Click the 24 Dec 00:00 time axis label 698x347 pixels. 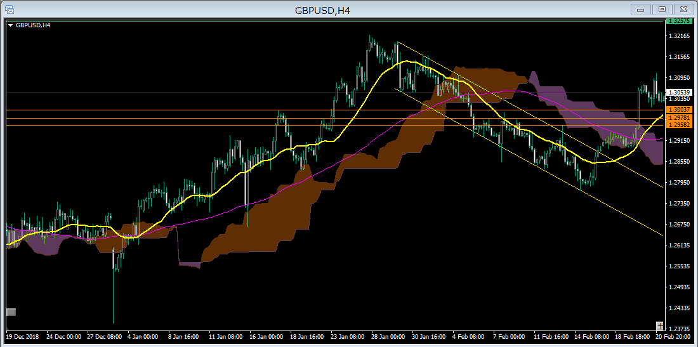[63, 337]
